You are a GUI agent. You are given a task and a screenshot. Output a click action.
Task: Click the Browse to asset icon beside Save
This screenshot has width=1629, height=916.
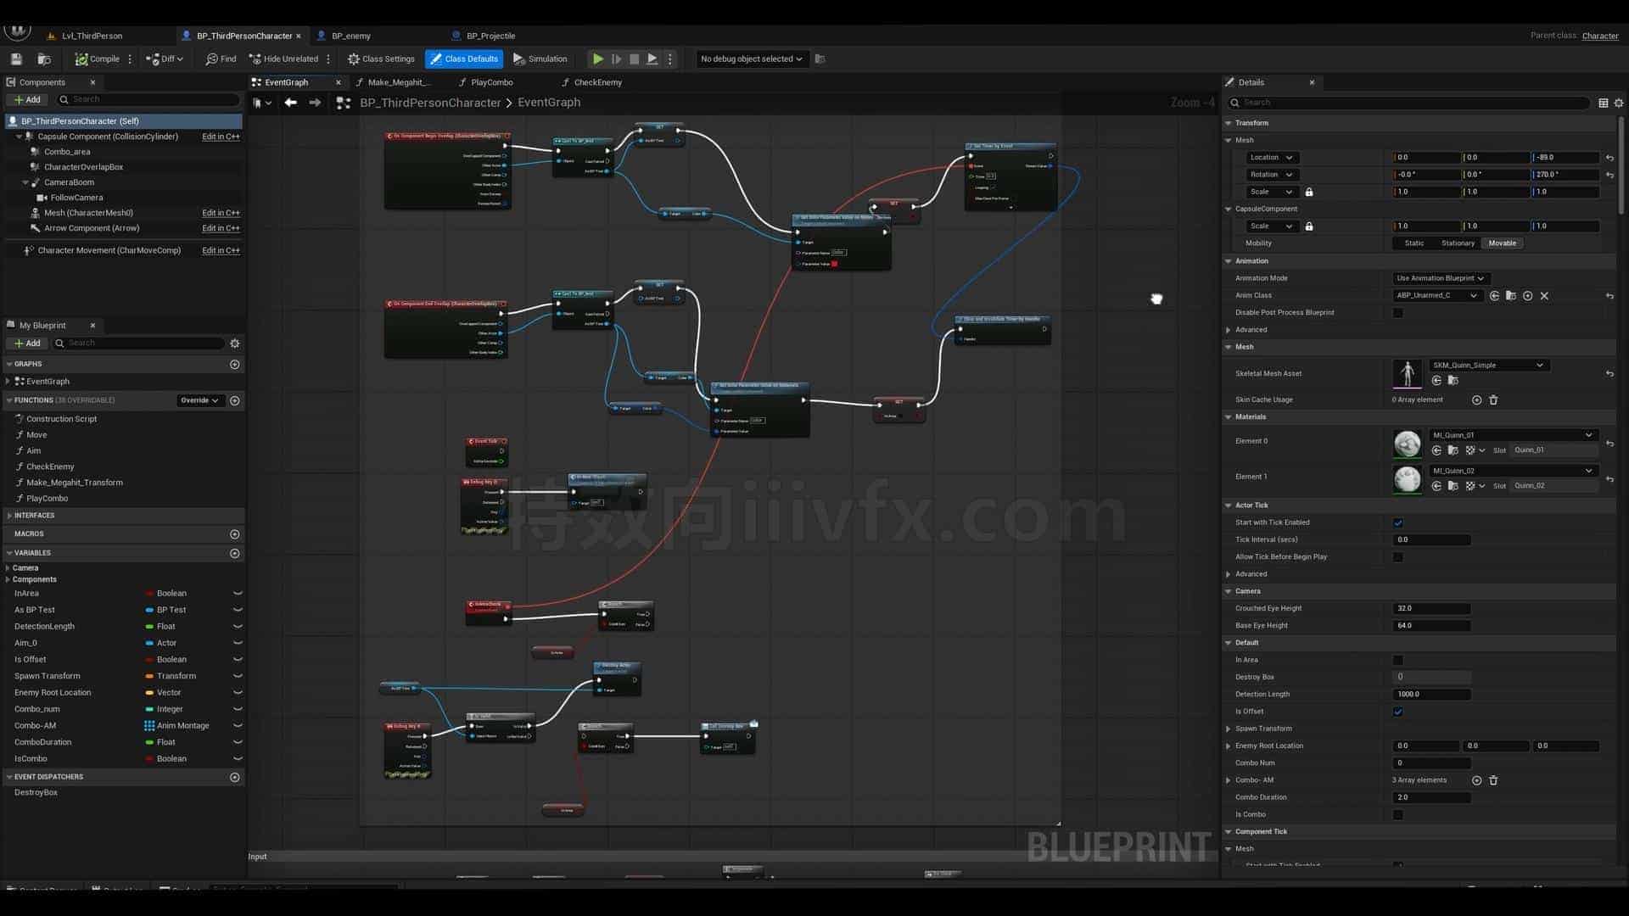(x=44, y=59)
